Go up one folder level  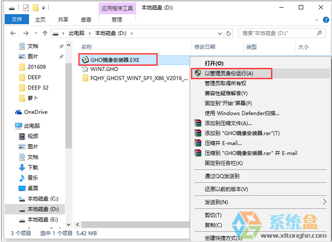pyautogui.click(x=45, y=33)
